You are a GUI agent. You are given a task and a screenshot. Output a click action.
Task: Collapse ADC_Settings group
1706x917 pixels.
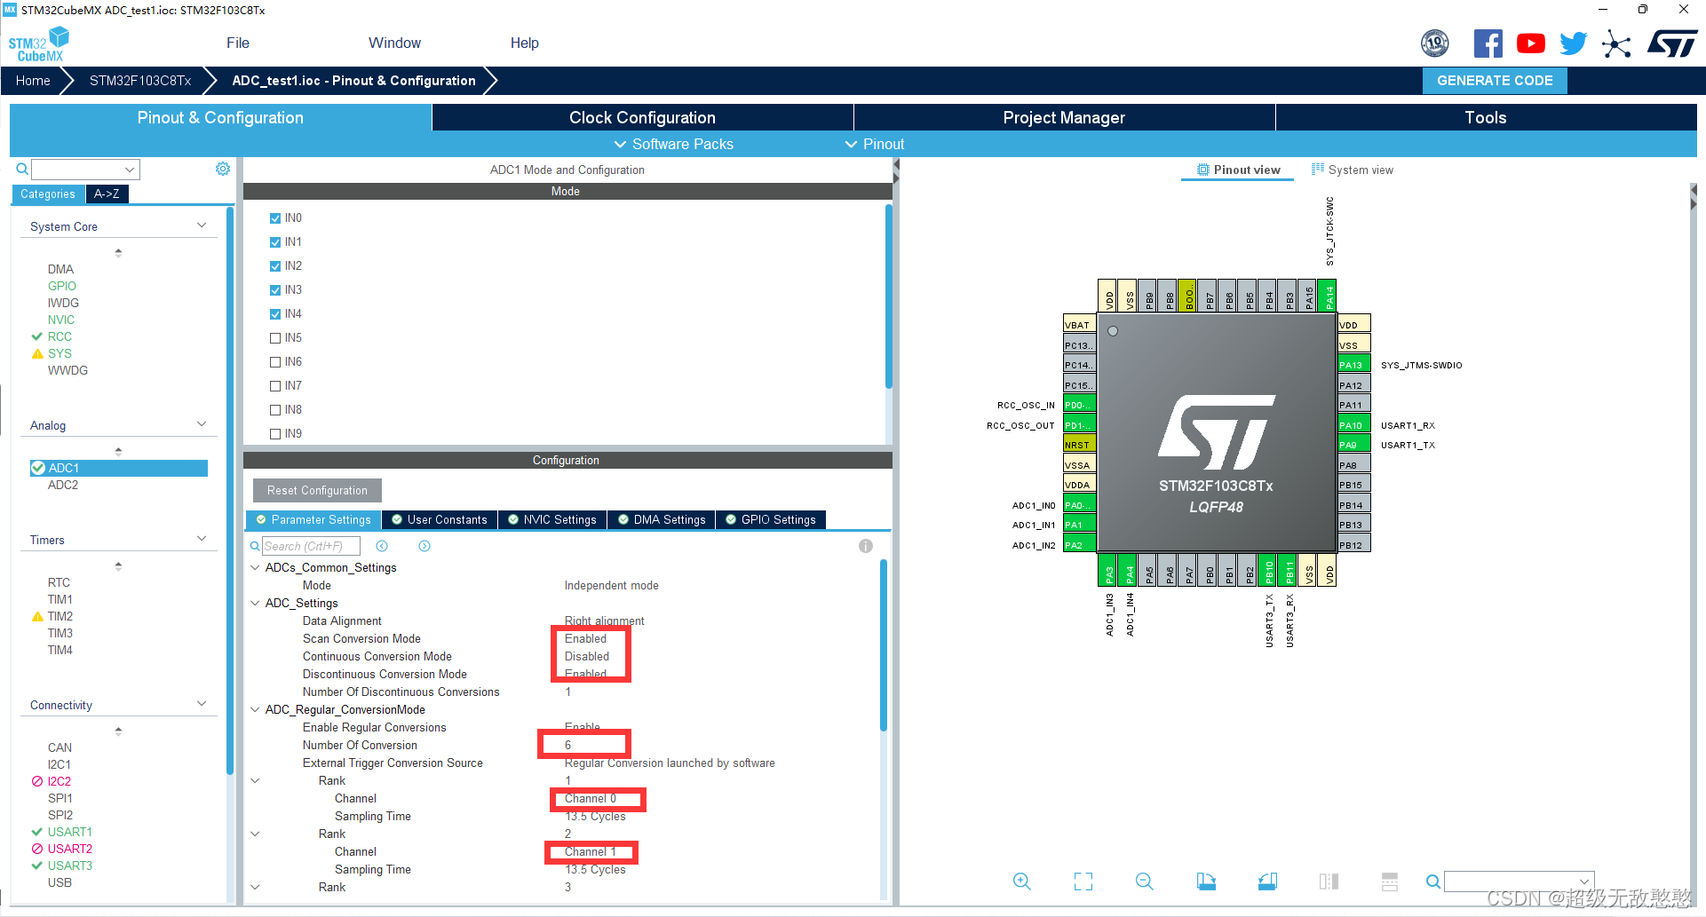point(255,603)
